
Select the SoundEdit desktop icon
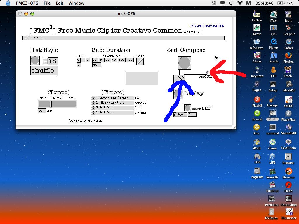(289, 129)
